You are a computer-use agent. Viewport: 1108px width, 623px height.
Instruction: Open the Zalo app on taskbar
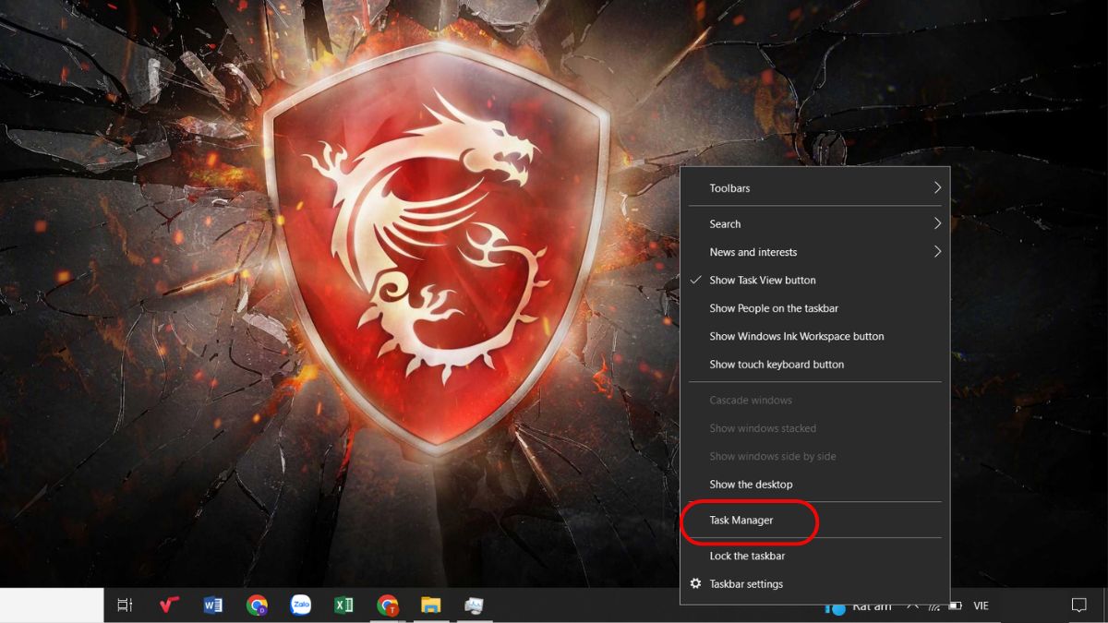300,605
